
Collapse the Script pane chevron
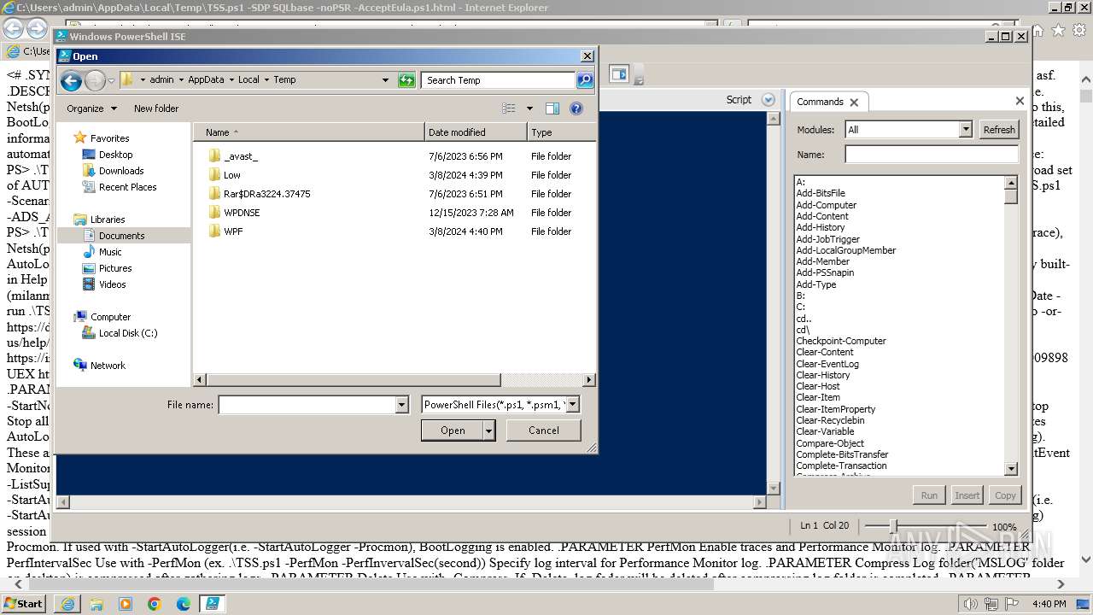(x=768, y=100)
